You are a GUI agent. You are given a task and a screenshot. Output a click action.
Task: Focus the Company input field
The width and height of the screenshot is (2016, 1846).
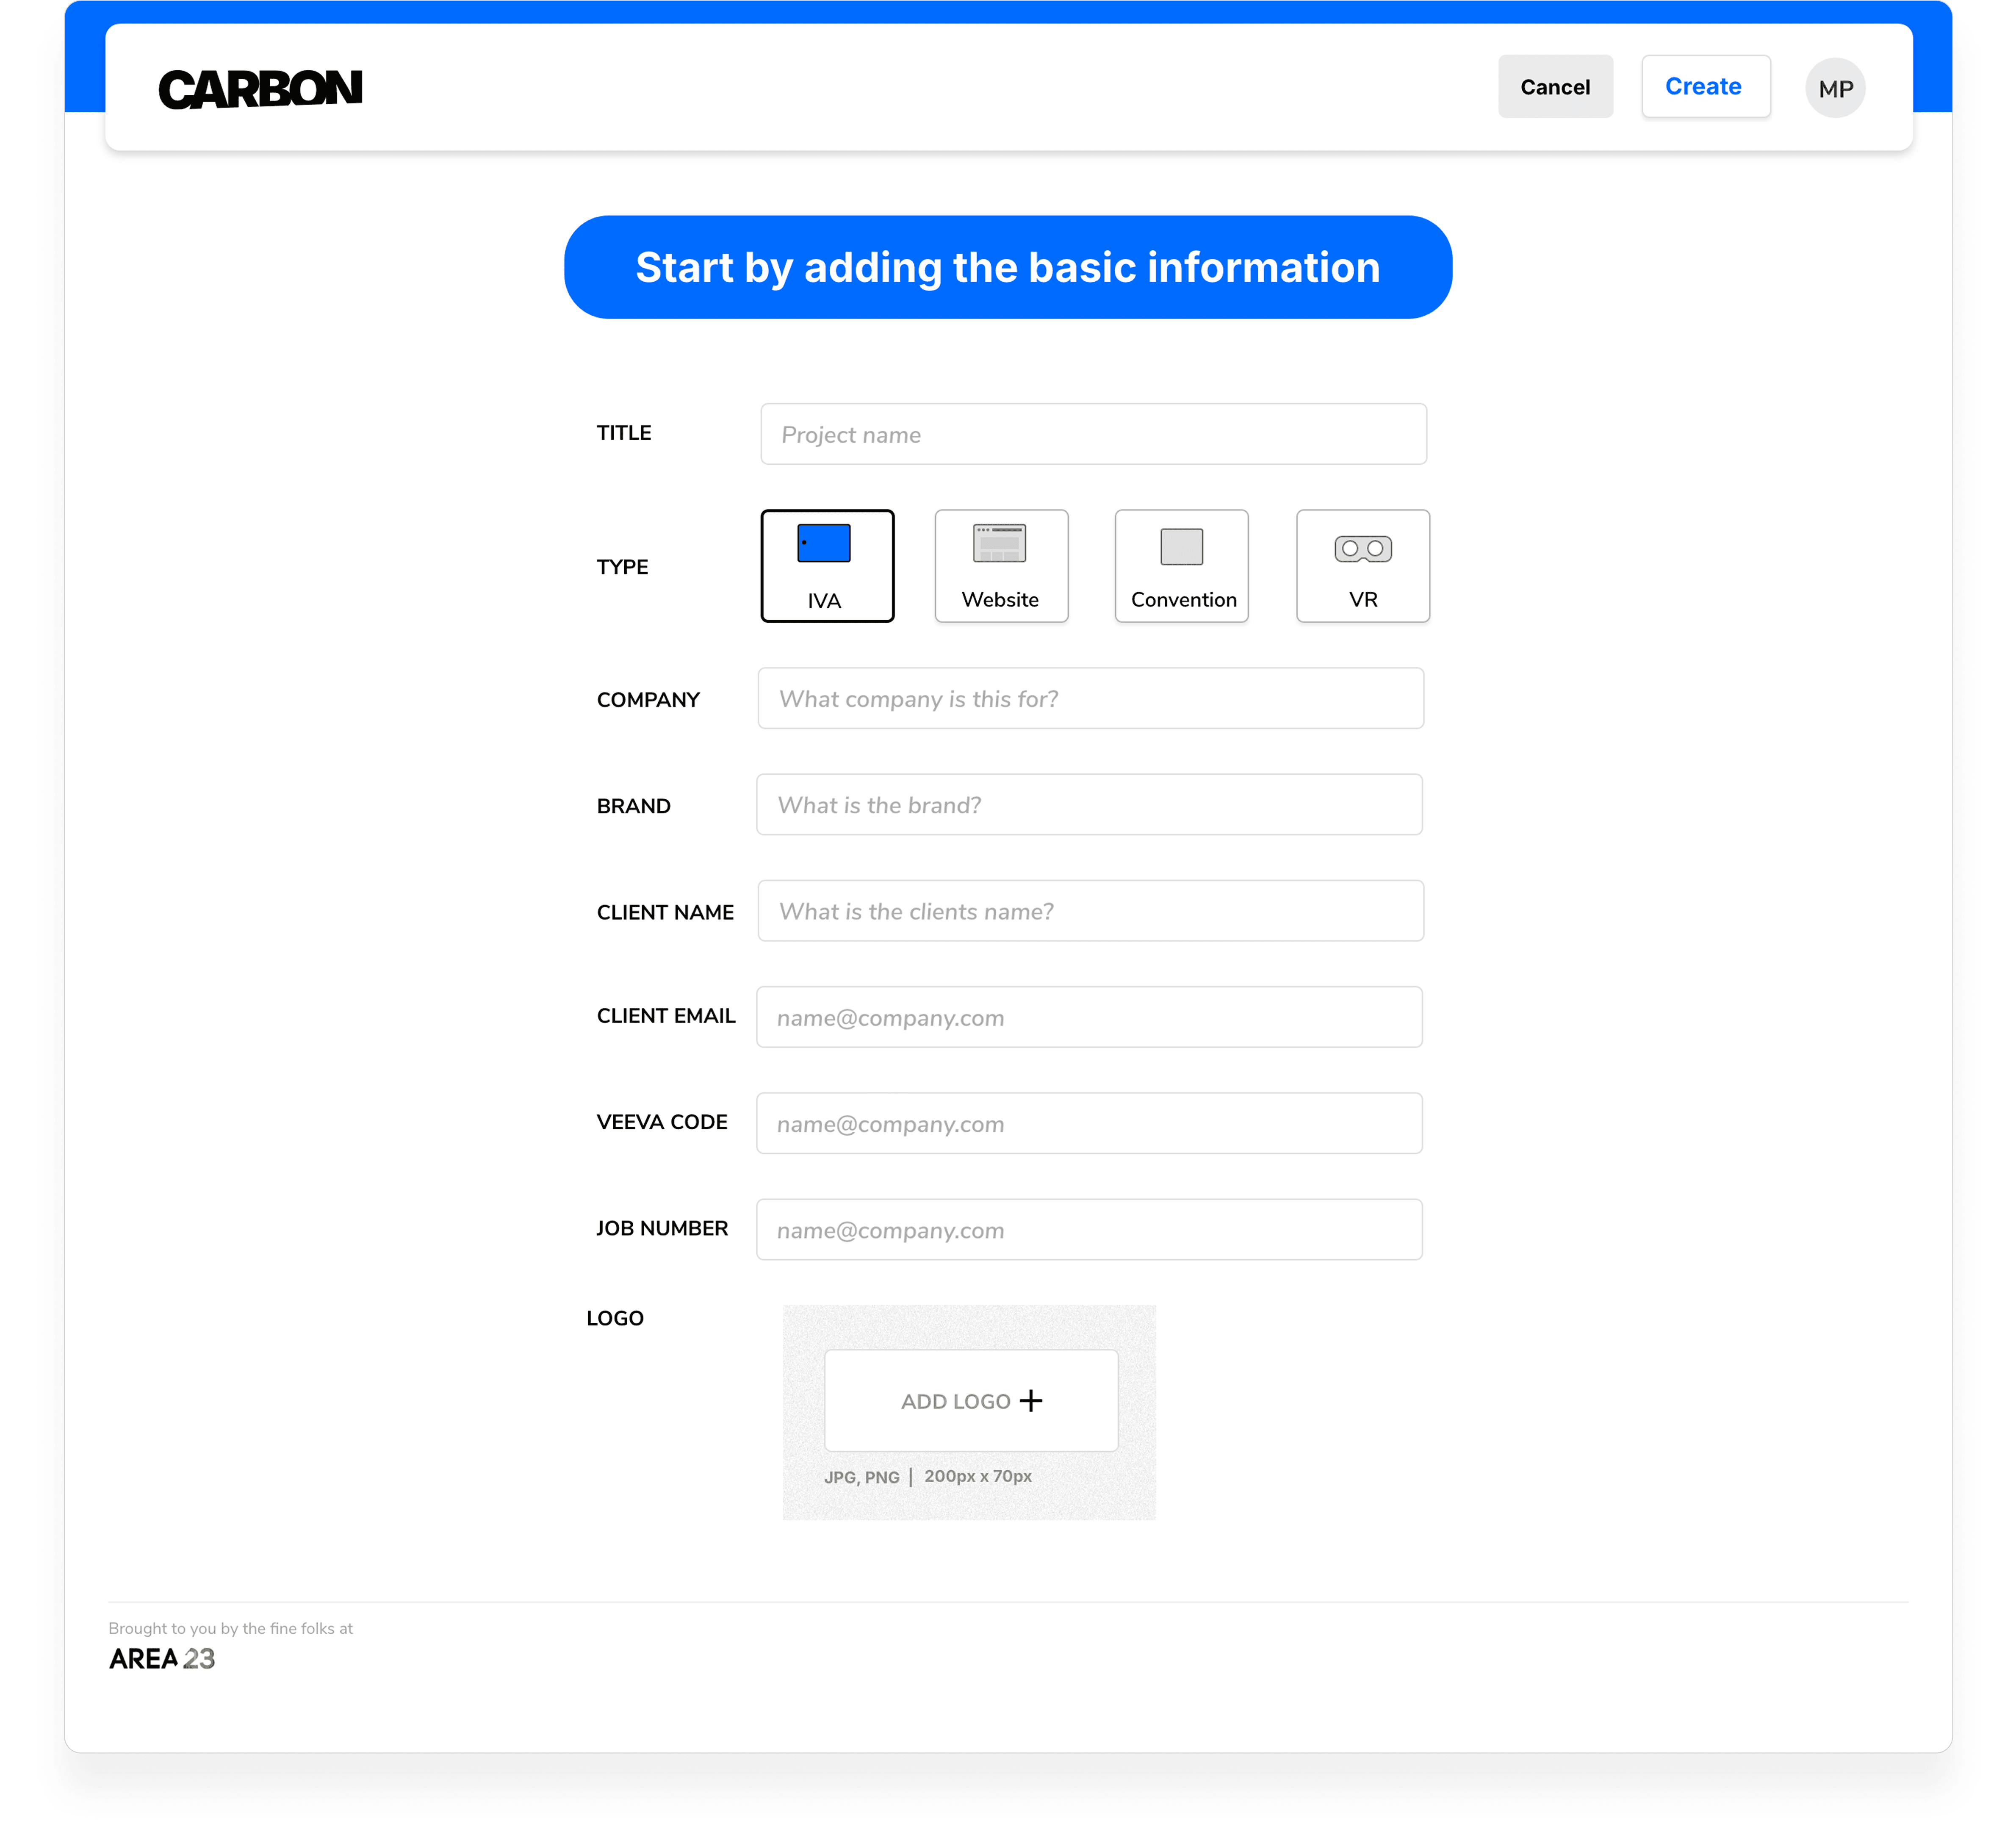point(1090,698)
